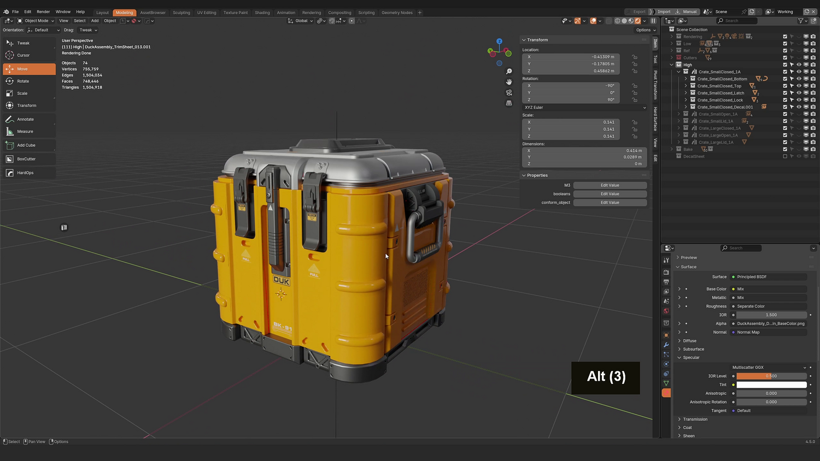The height and width of the screenshot is (461, 820).
Task: Toggle camera view icon in viewport
Action: pyautogui.click(x=509, y=92)
